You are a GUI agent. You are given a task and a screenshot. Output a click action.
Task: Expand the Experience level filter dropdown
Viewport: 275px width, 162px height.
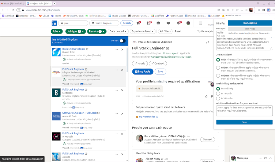point(143,31)
